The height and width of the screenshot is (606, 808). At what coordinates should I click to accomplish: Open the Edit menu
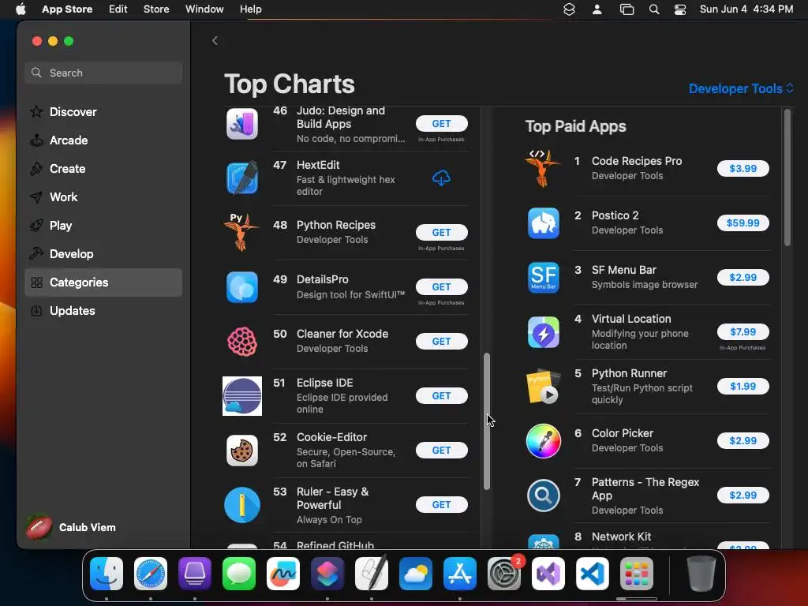(x=118, y=9)
